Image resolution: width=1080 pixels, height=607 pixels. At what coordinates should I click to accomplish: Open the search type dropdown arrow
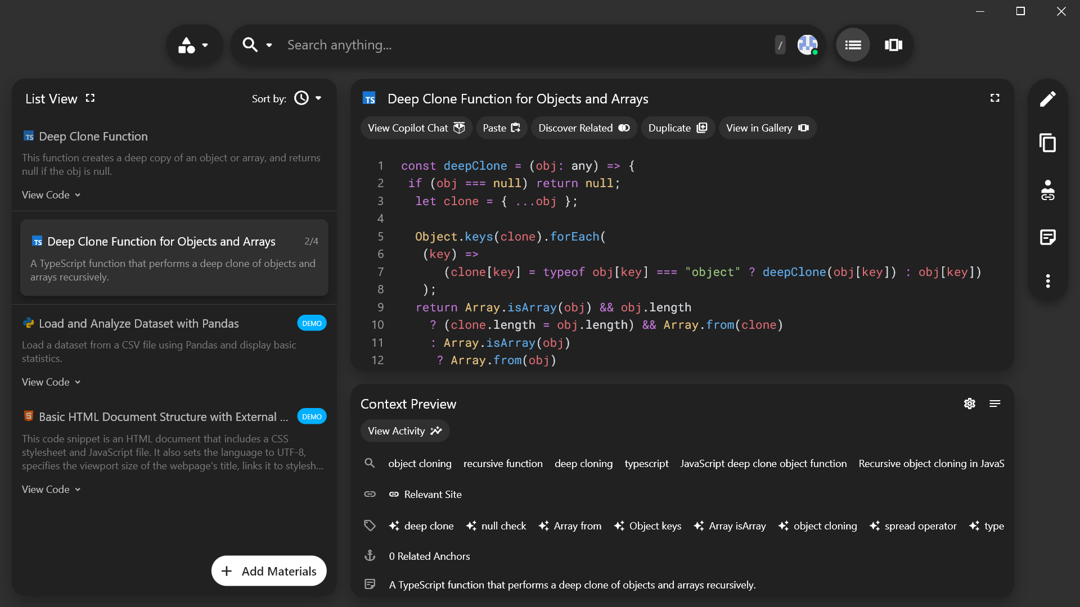pos(269,45)
